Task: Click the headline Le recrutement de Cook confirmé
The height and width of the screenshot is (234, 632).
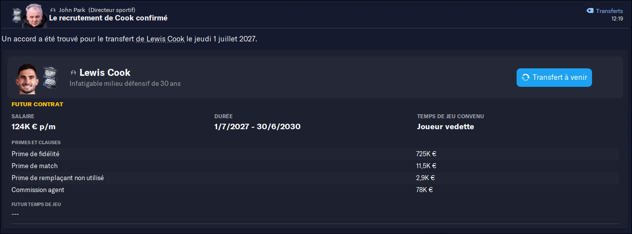Action: (108, 18)
